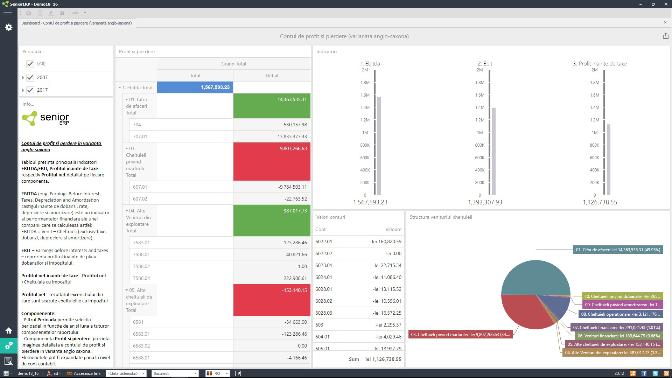
Task: Select pie label 08. Cheltuieli operationale
Action: (x=621, y=314)
